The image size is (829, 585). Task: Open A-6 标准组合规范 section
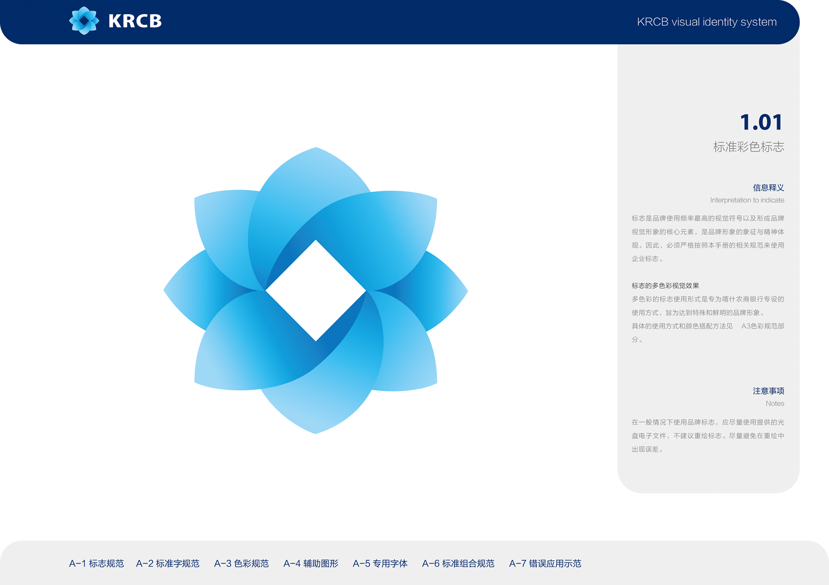coord(458,564)
